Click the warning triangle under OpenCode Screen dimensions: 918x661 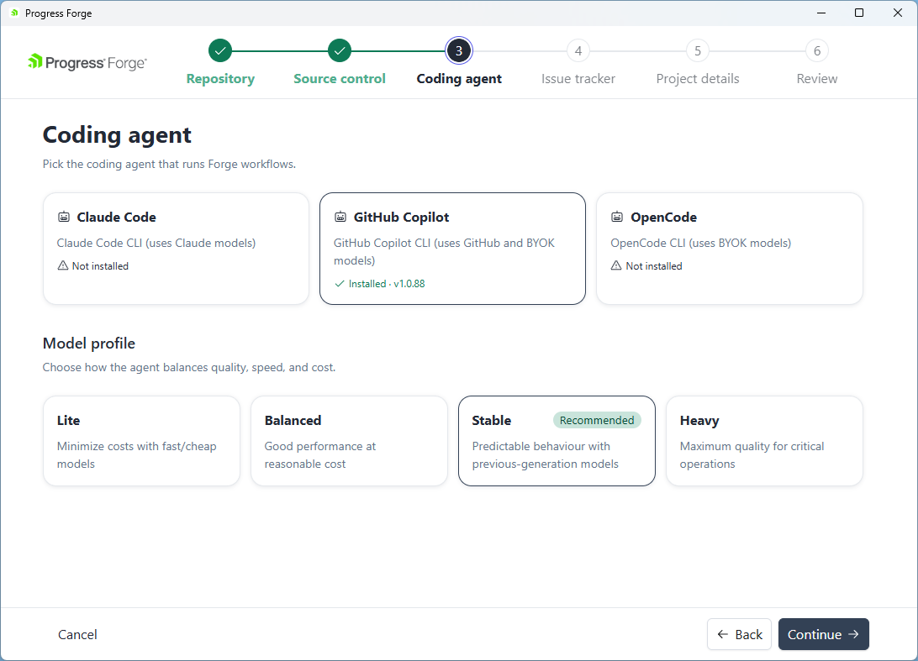click(x=616, y=265)
